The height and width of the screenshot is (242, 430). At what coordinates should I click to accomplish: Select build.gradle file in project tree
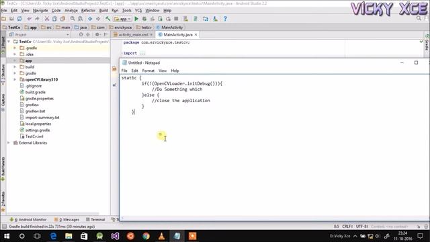(36, 92)
